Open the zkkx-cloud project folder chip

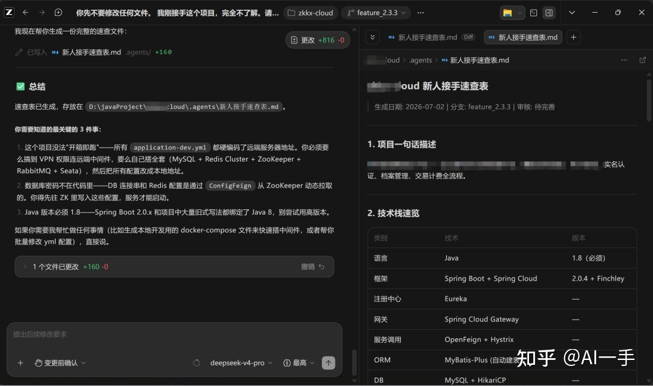point(311,13)
